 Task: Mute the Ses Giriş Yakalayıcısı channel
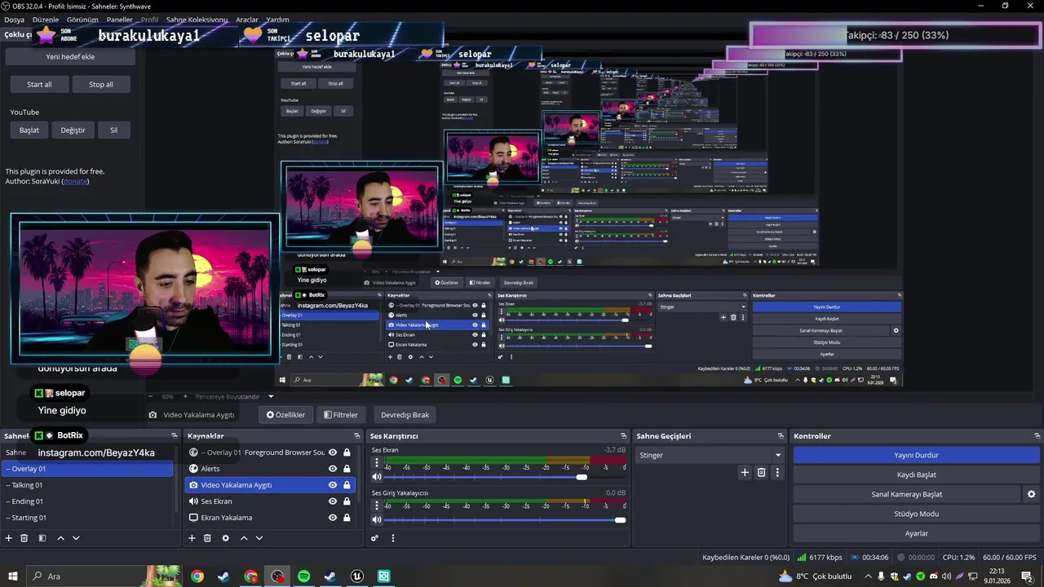click(377, 520)
